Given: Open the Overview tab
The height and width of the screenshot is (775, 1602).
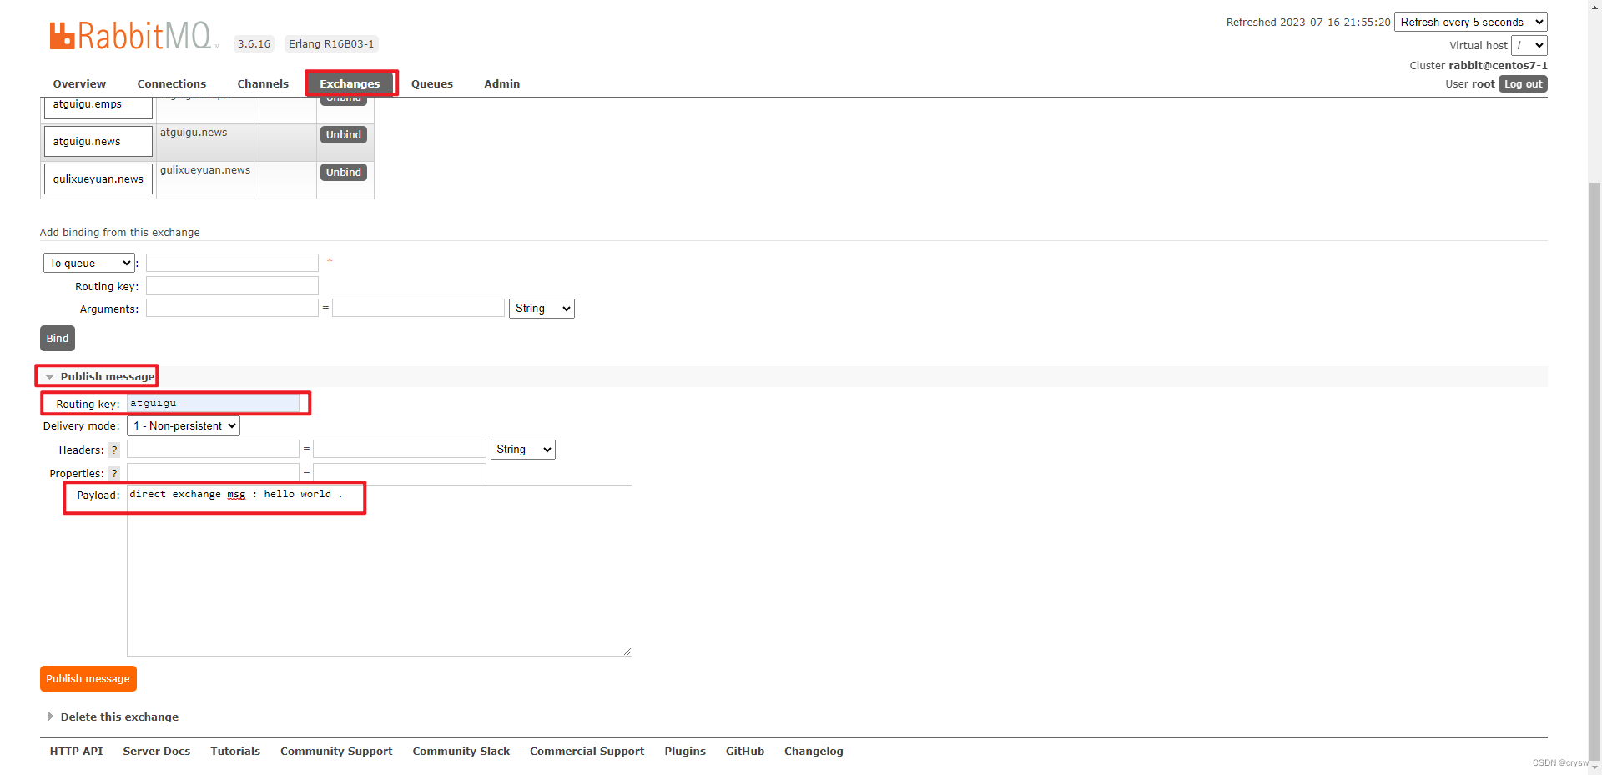Looking at the screenshot, I should 79,83.
